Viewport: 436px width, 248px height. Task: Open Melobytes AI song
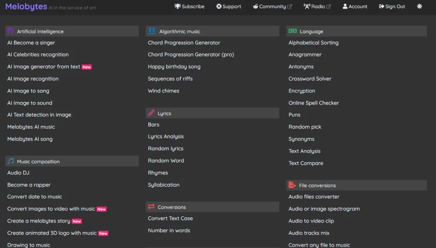click(30, 139)
